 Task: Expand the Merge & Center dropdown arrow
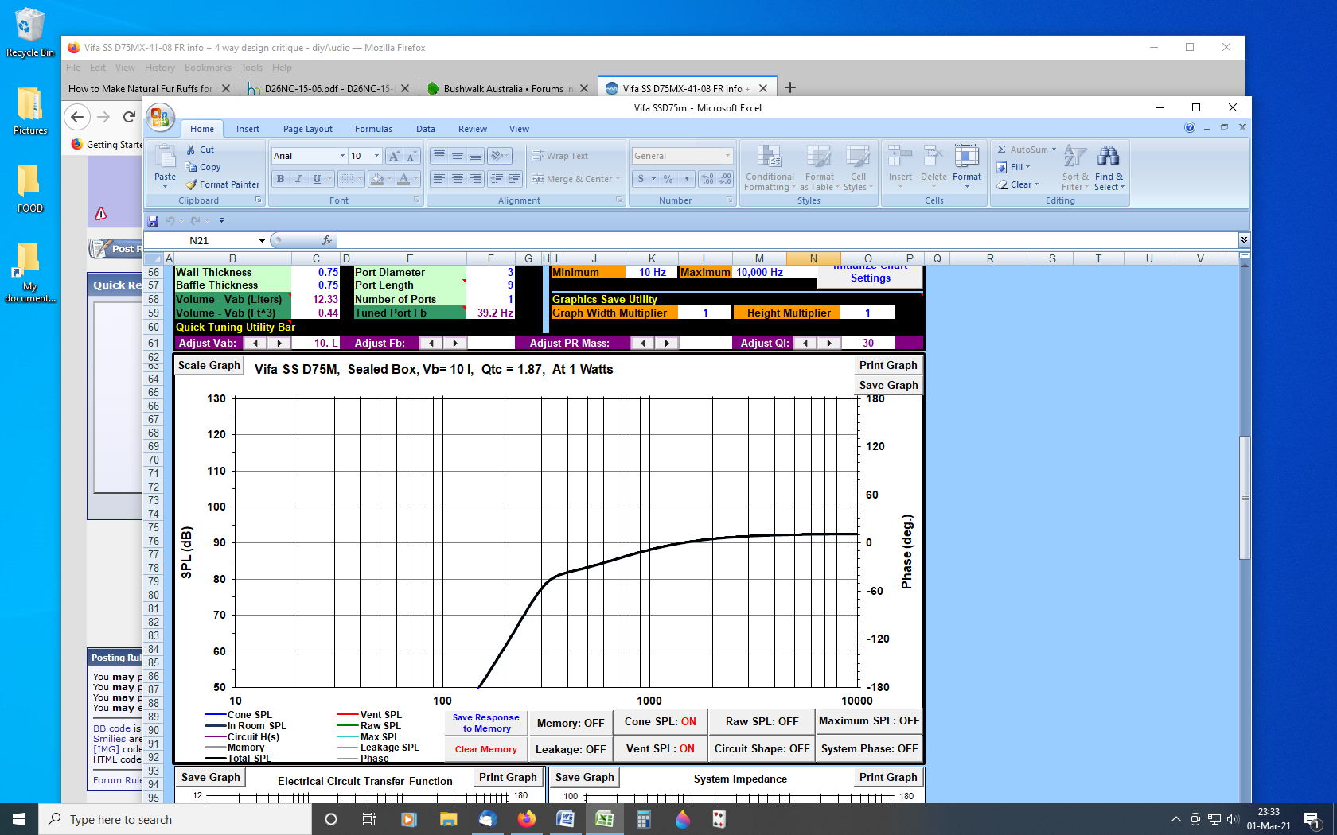tap(618, 179)
